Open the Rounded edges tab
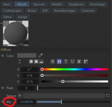Image resolution: width=112 pixels, height=107 pixels. click(x=65, y=11)
